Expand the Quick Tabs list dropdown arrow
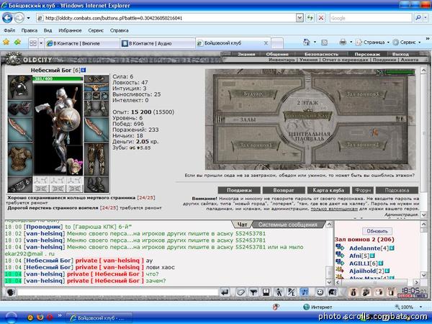Viewport: 432px width, 324px height. (x=41, y=43)
